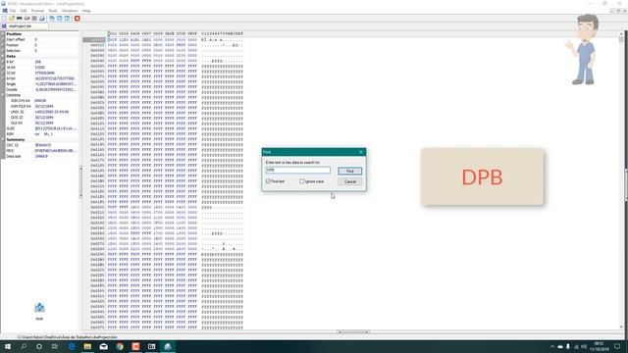Open File Explorer from the taskbar
628x353 pixels.
pos(87,346)
